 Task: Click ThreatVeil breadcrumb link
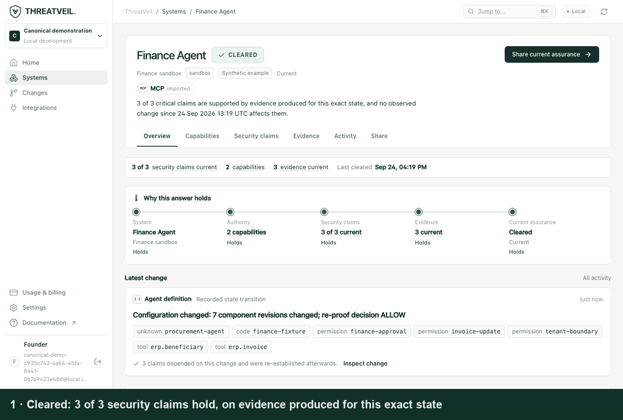click(139, 12)
